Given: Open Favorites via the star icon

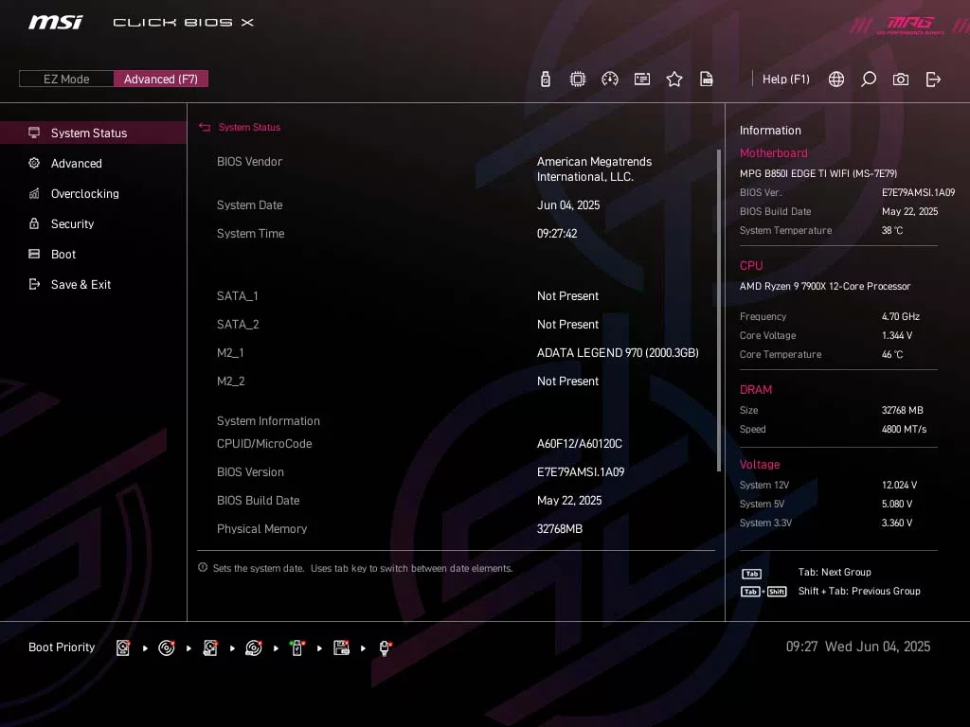Looking at the screenshot, I should (x=674, y=80).
